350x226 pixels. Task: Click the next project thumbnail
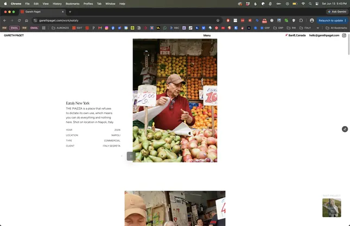(x=332, y=208)
